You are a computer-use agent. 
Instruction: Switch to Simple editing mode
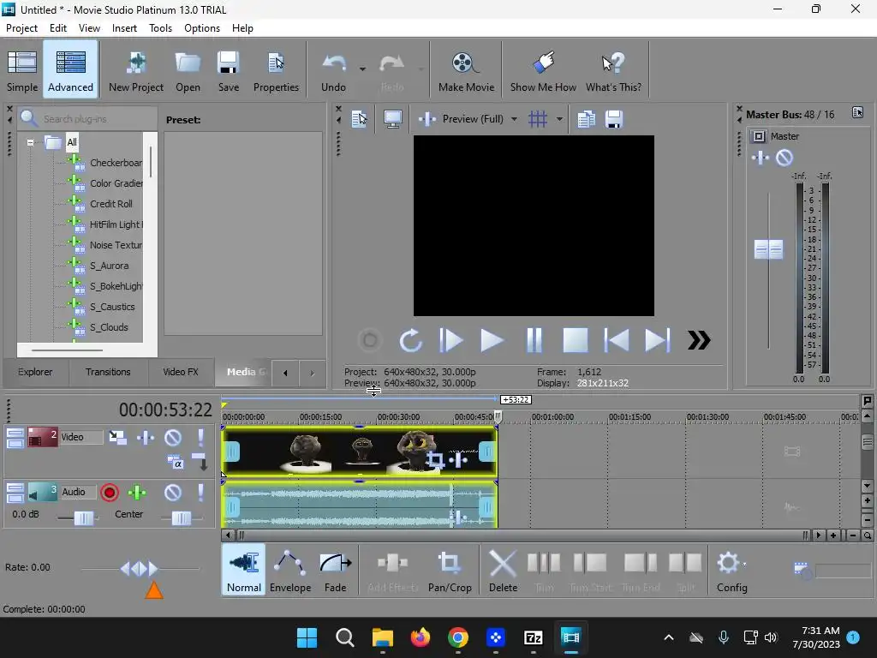coord(22,71)
